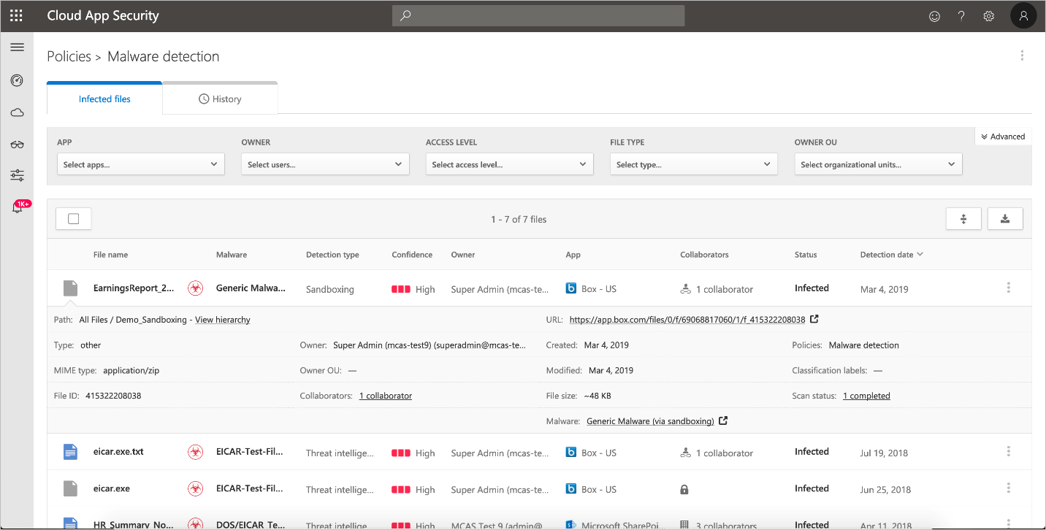Click the View hierarchy link
Image resolution: width=1046 pixels, height=530 pixels.
(x=222, y=319)
